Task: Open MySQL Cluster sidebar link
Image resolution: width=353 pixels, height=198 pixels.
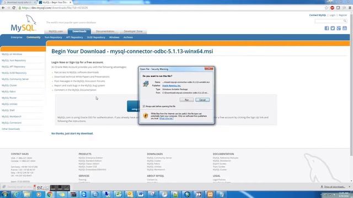Action: point(9,86)
